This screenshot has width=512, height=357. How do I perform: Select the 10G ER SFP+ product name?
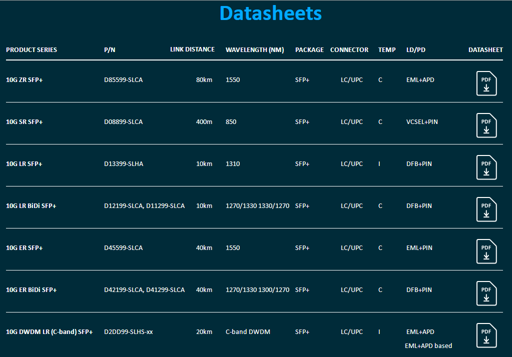click(x=25, y=248)
